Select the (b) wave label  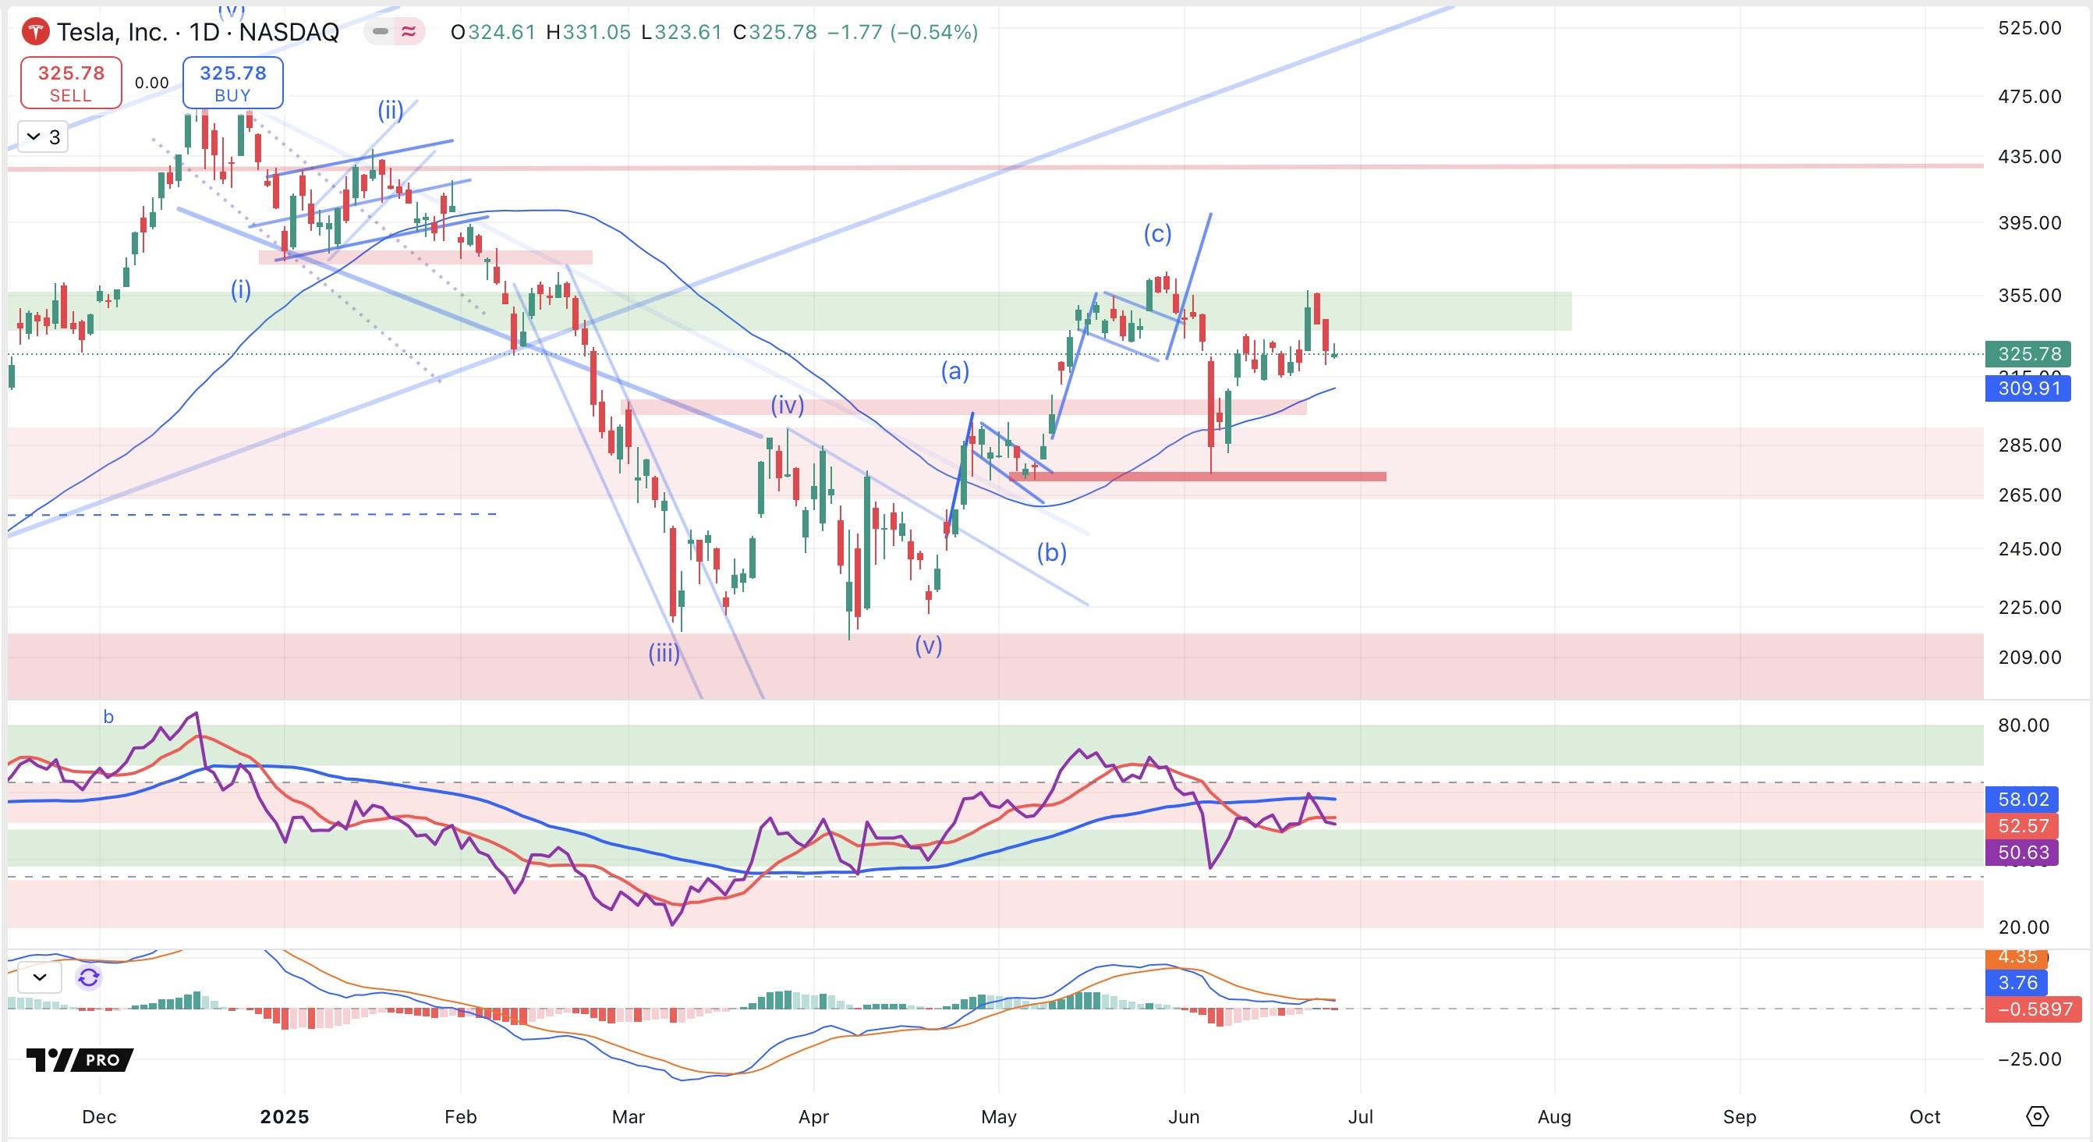[x=1051, y=553]
